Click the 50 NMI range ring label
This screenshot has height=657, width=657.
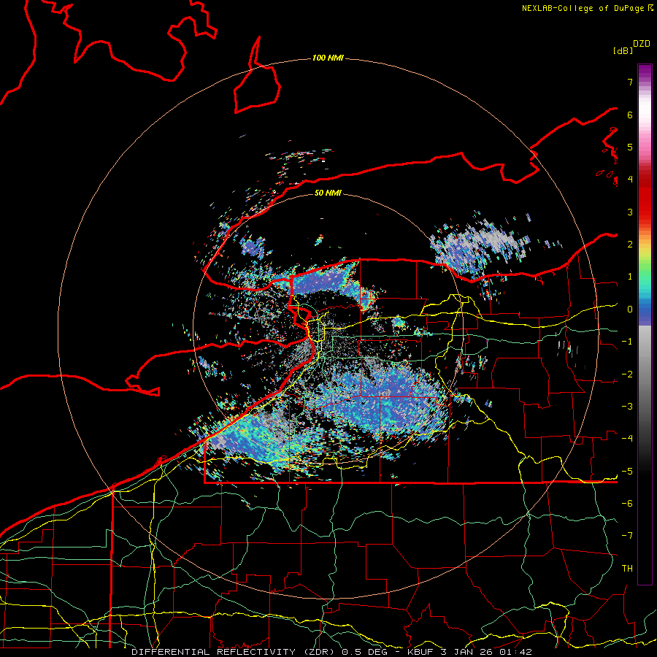click(328, 193)
